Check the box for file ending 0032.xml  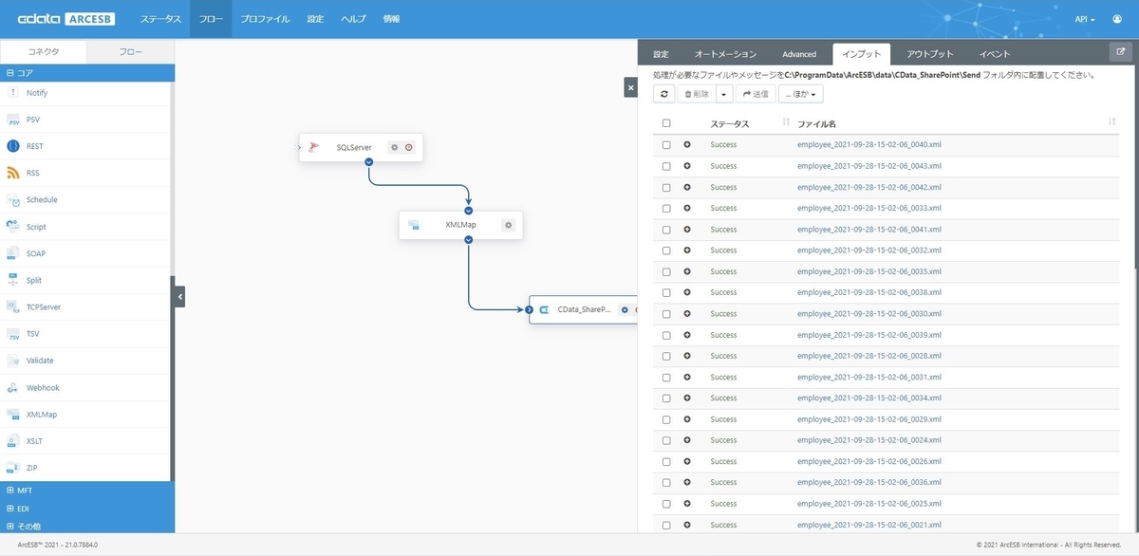click(x=666, y=250)
